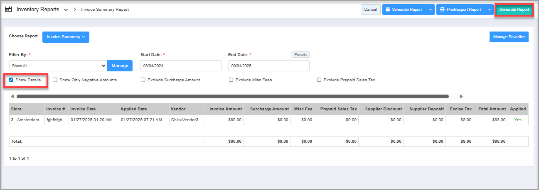Click the right scroll arrow above the table
This screenshot has height=190, width=539.
pos(461,96)
